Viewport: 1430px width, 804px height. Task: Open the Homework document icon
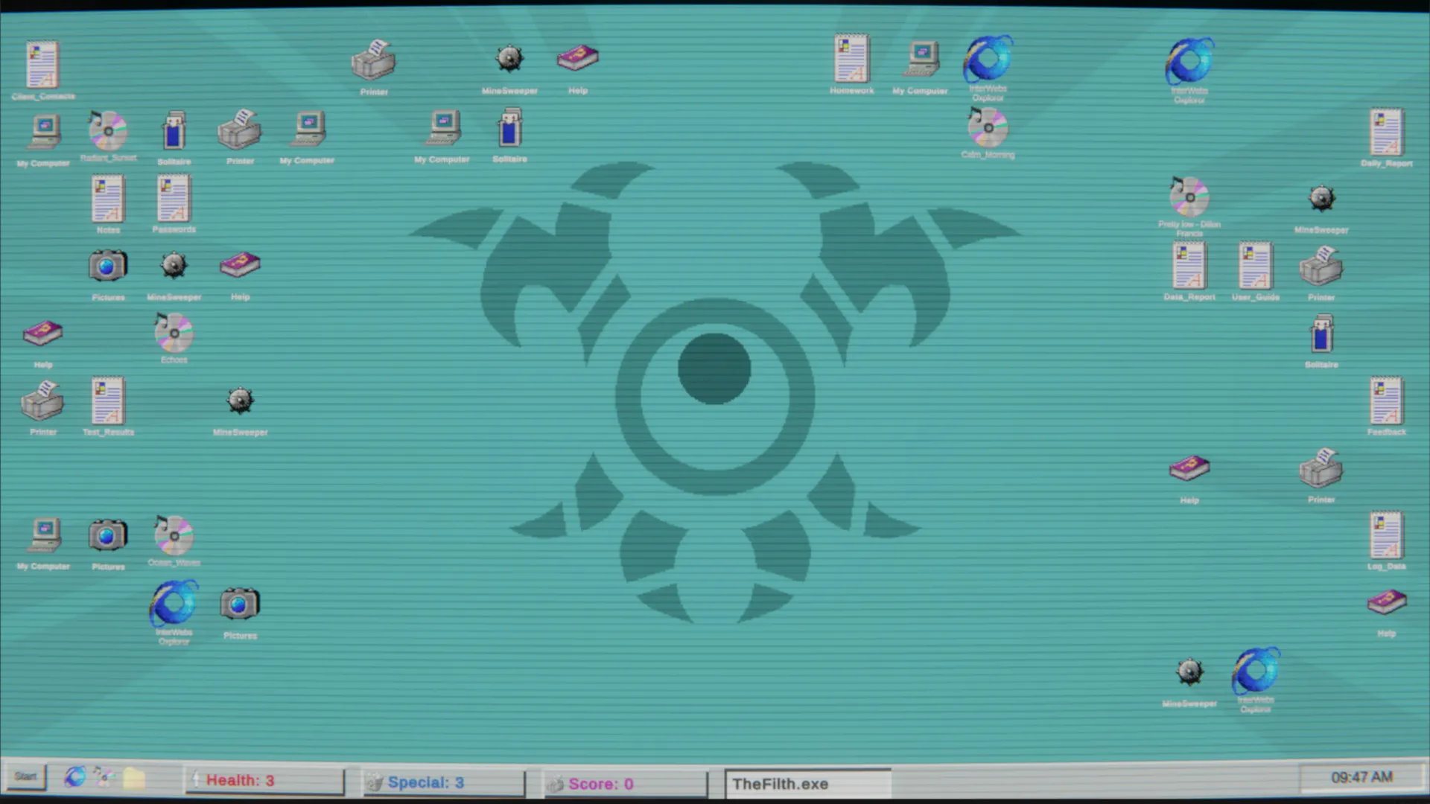pyautogui.click(x=851, y=59)
